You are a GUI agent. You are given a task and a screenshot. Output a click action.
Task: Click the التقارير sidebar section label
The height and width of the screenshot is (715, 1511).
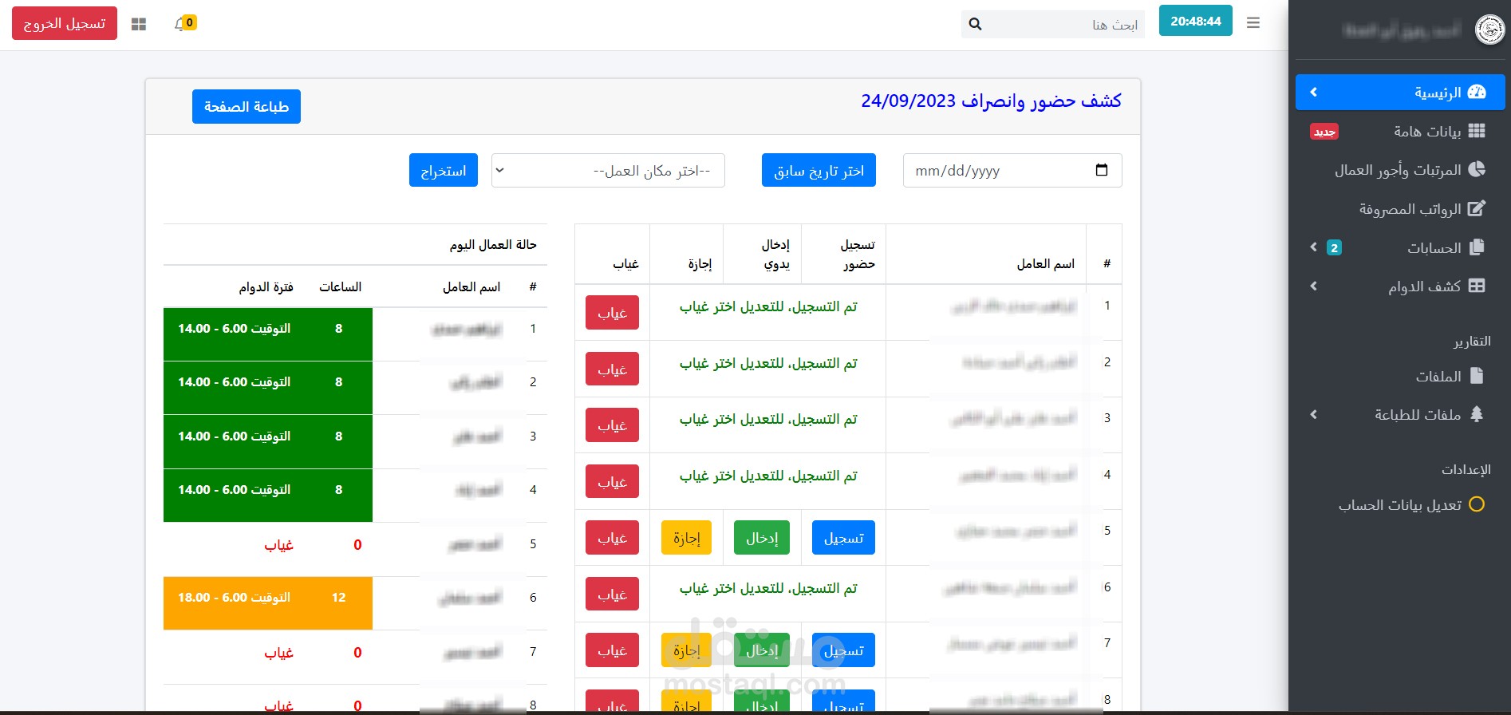[x=1472, y=342]
